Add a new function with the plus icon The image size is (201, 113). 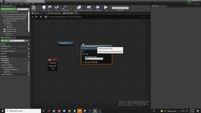point(29,49)
